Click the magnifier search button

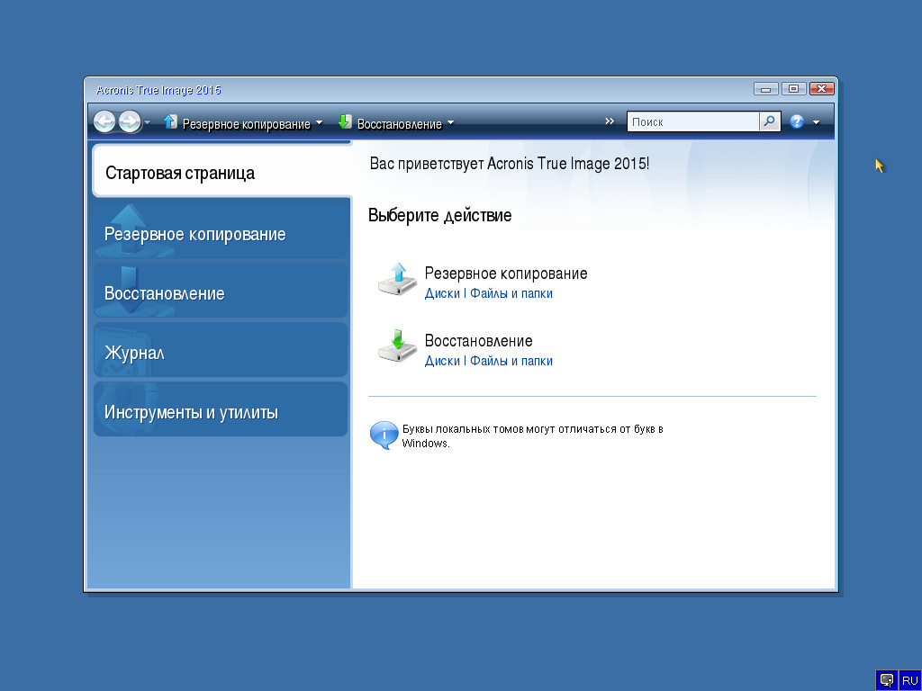[769, 121]
